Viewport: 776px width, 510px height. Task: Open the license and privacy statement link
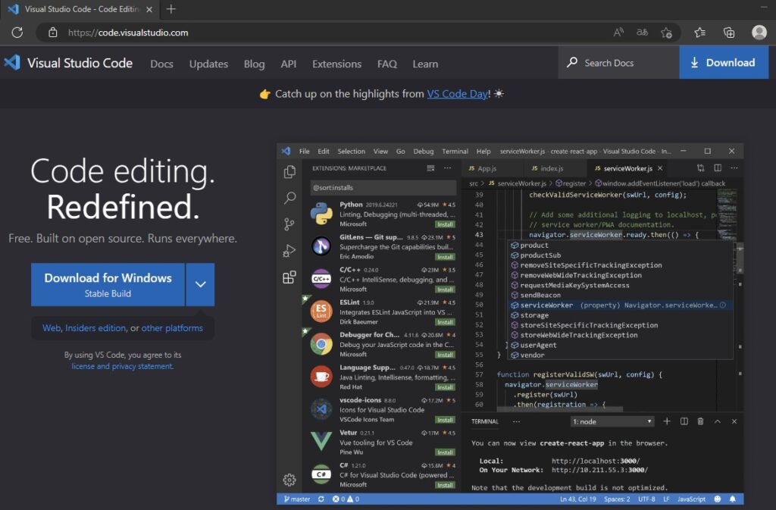tap(122, 366)
